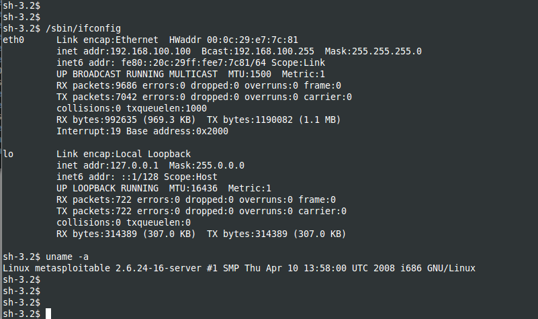The height and width of the screenshot is (319, 538).
Task: Click the Link encap:Local Loopback text
Action: coord(124,154)
